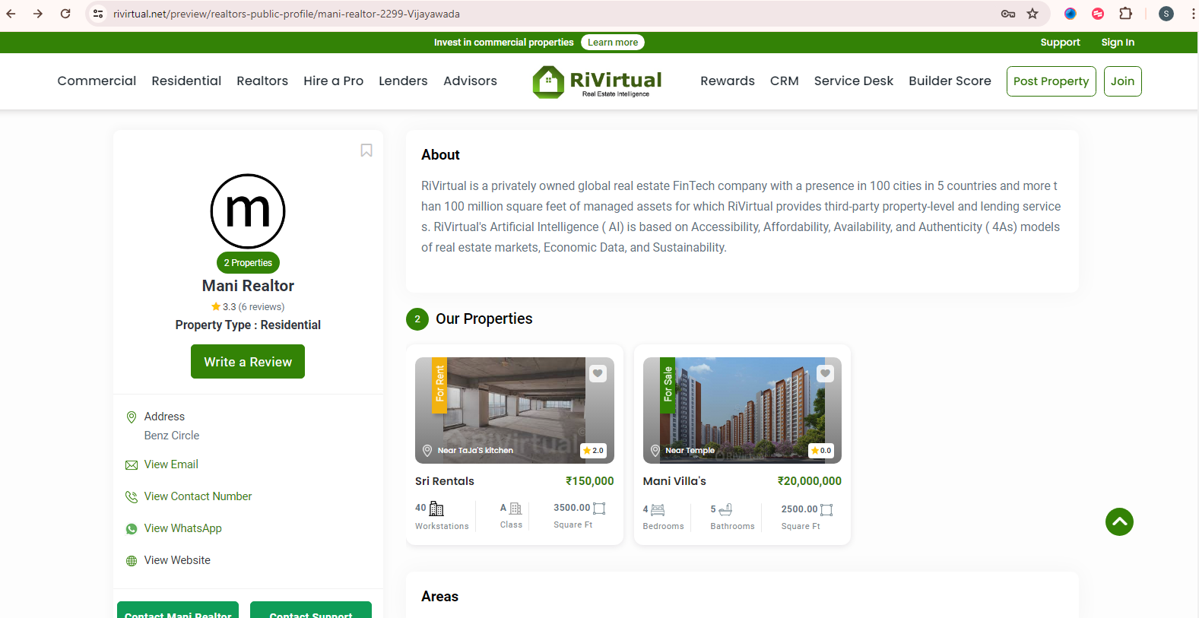Image resolution: width=1199 pixels, height=618 pixels.
Task: Favorite the Sri Rentals property heart
Action: coord(598,373)
